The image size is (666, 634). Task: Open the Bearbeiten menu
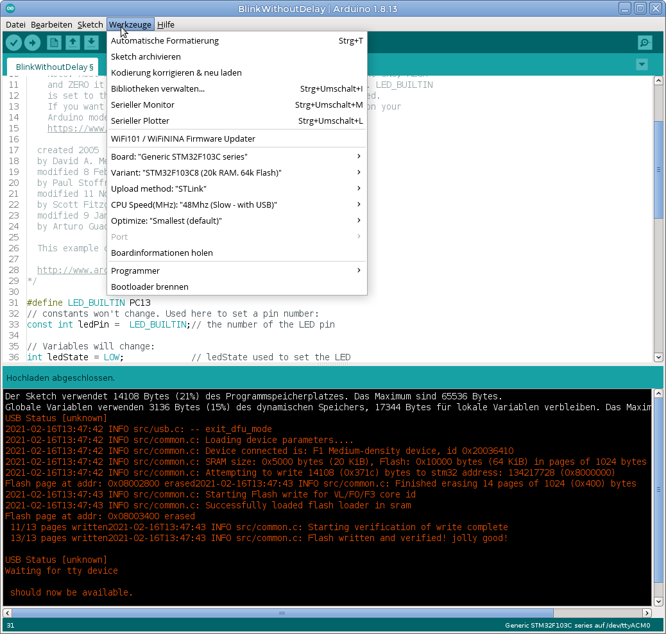51,24
